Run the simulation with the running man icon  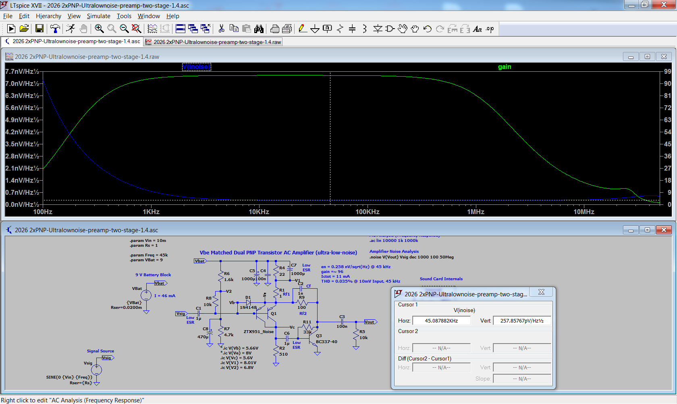[71, 29]
